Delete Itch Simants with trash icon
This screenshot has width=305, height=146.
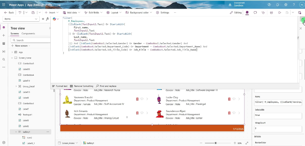click(137, 113)
